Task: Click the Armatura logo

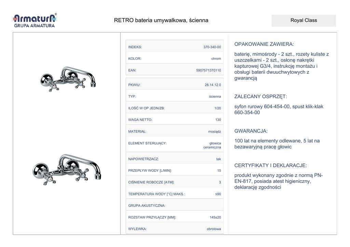Action: pyautogui.click(x=34, y=18)
